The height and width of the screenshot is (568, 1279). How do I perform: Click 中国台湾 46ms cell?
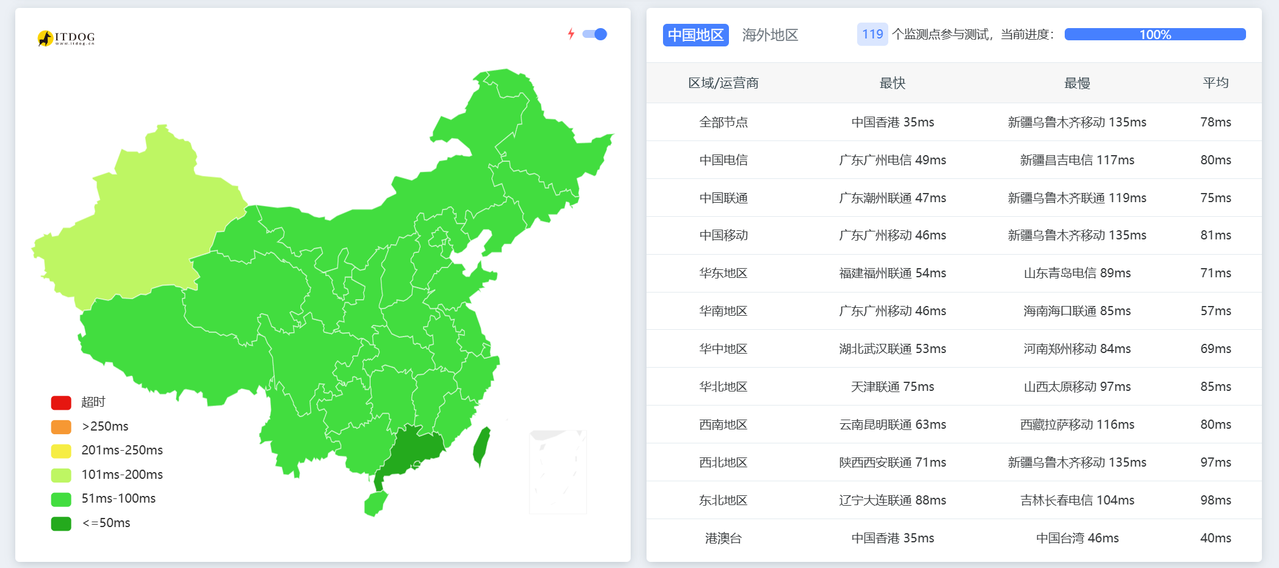[x=1078, y=538]
